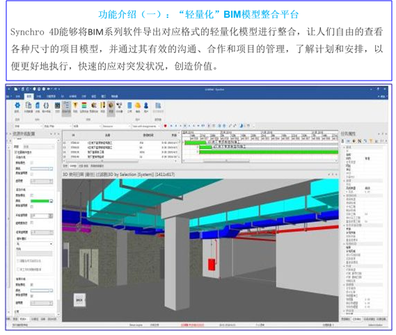Click the yellow and red pencils ribbon icon
The width and height of the screenshot is (396, 335).
tap(102, 106)
